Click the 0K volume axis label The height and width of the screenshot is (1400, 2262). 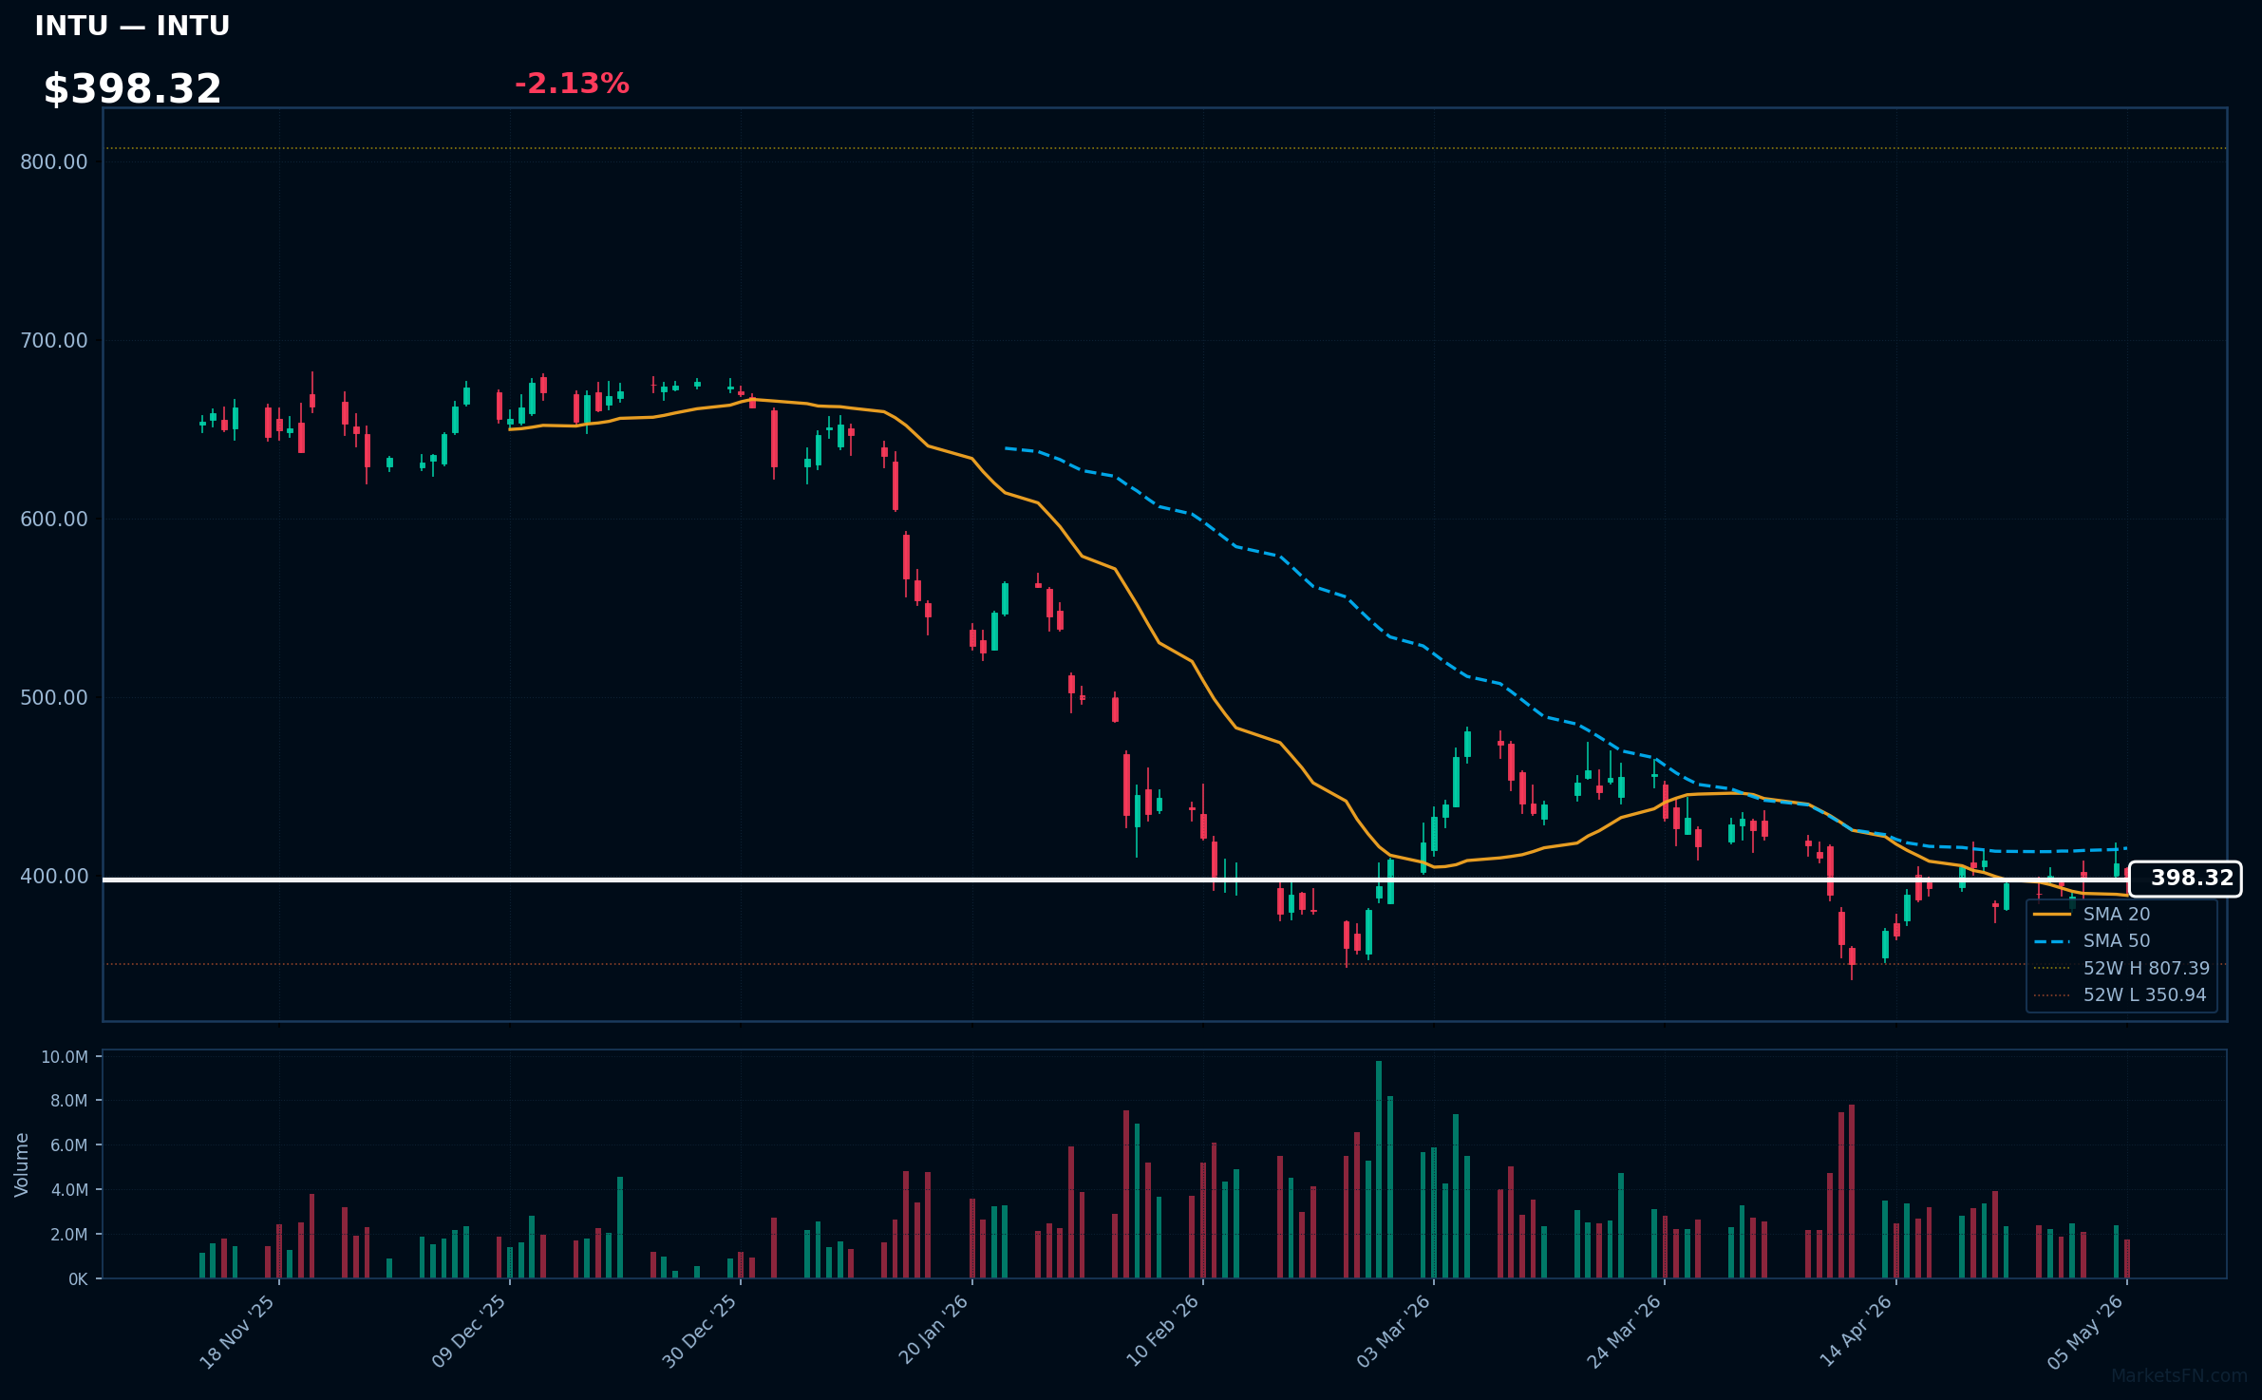[78, 1279]
